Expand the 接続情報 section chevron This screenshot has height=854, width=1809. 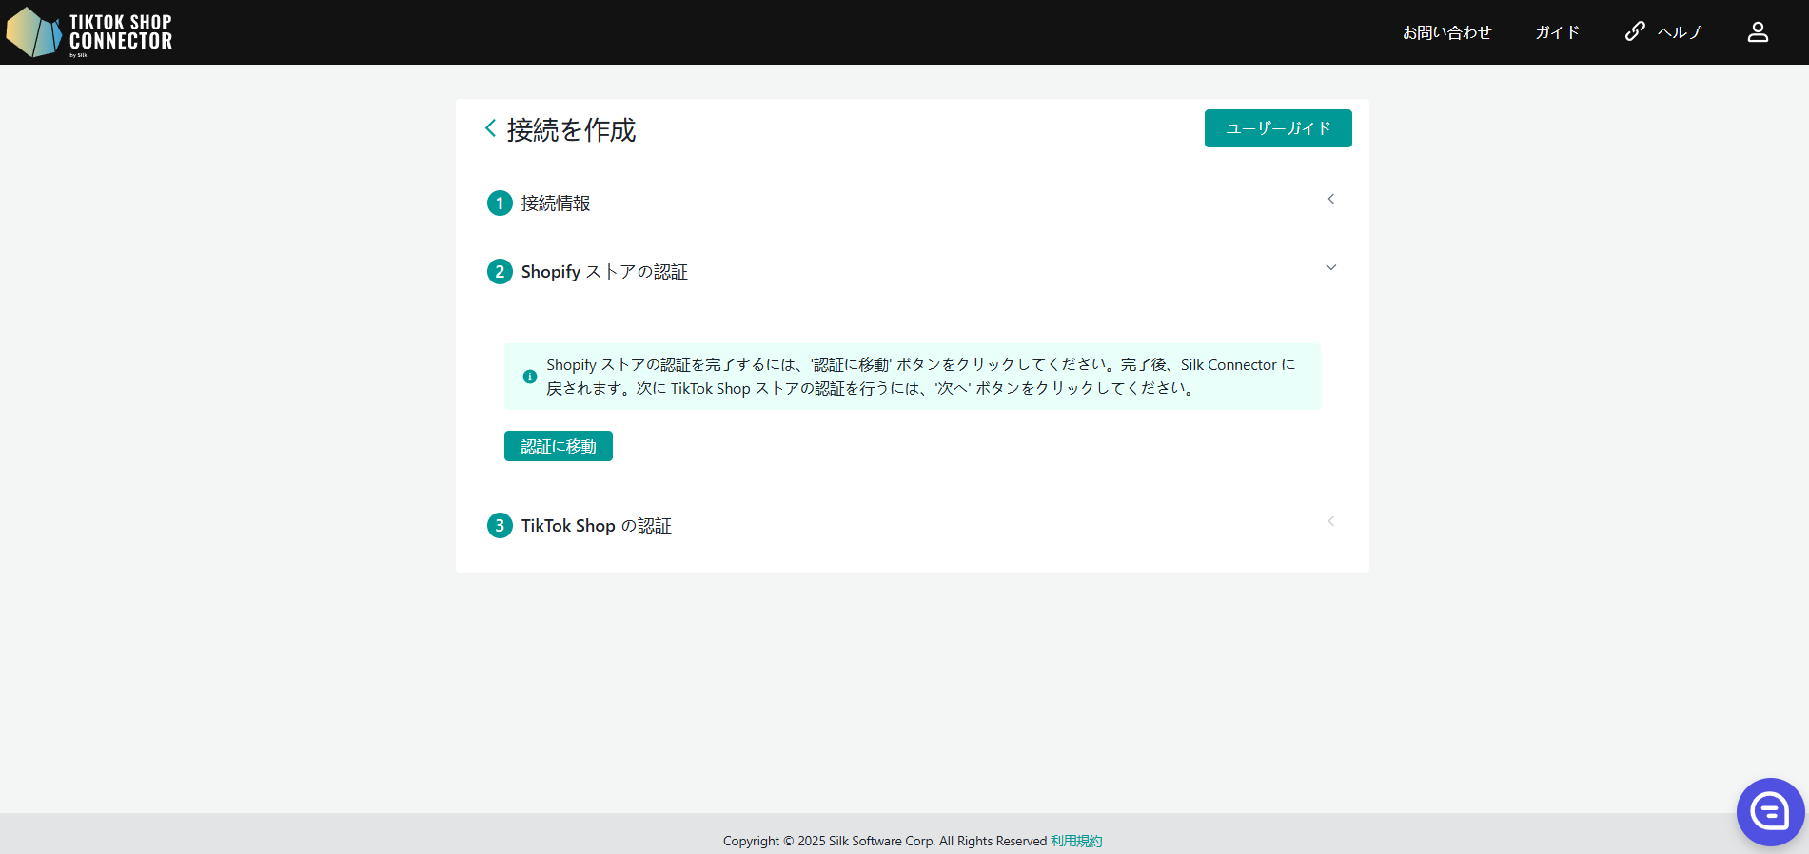coord(1331,199)
